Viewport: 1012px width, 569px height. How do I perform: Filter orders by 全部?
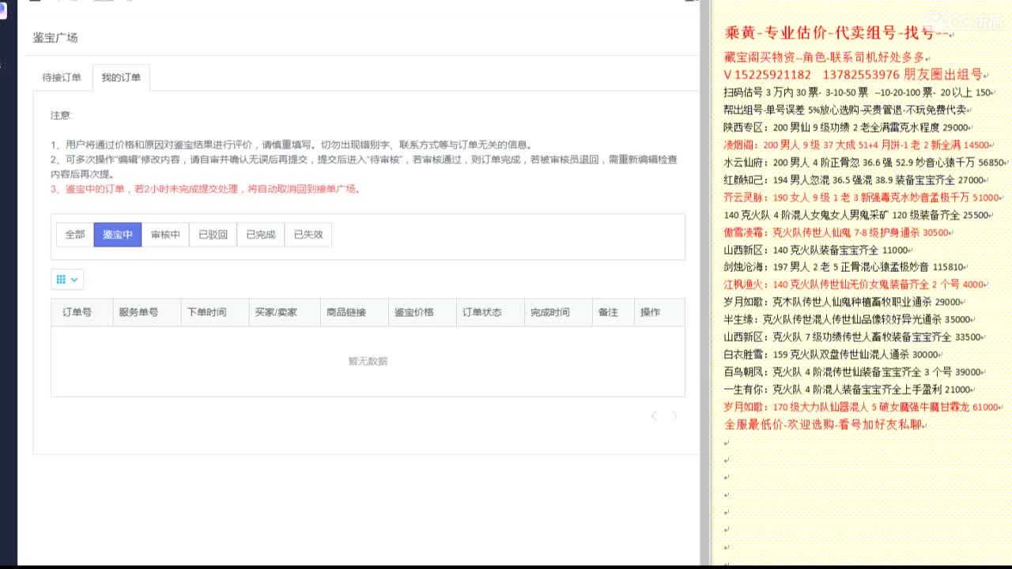click(75, 235)
